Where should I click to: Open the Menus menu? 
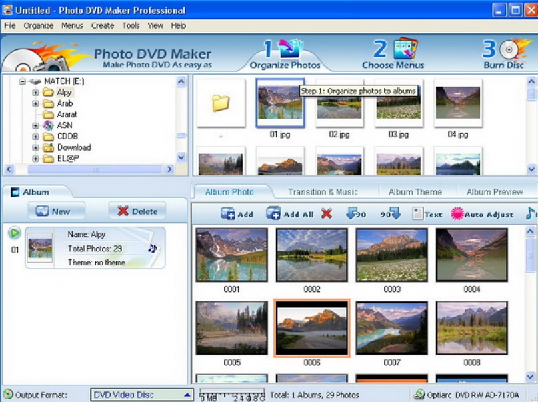pyautogui.click(x=73, y=25)
